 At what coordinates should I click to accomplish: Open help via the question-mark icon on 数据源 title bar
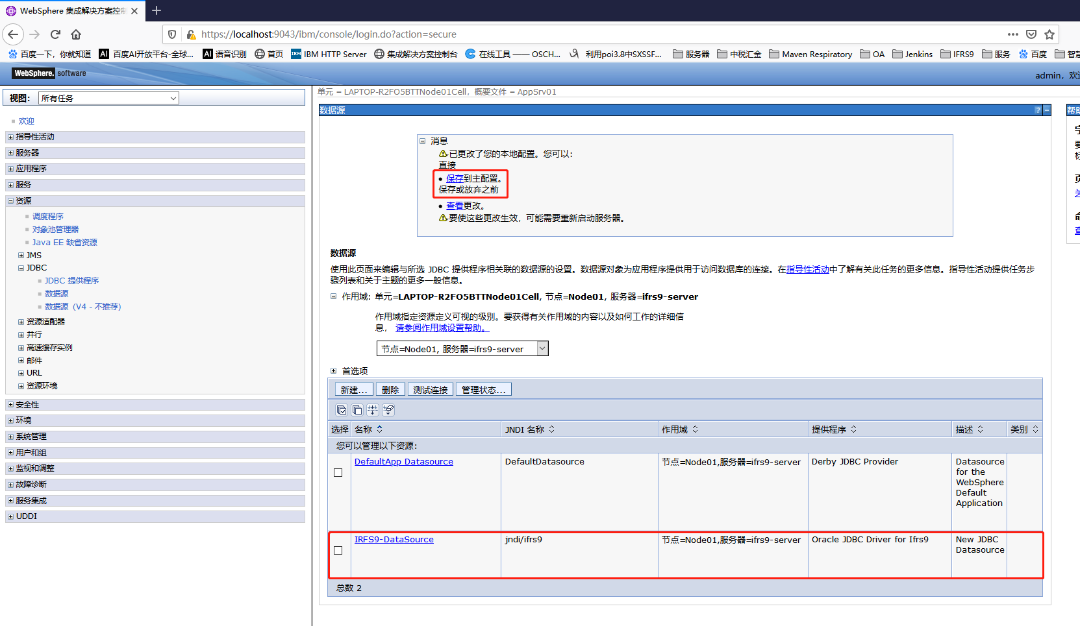(1037, 110)
